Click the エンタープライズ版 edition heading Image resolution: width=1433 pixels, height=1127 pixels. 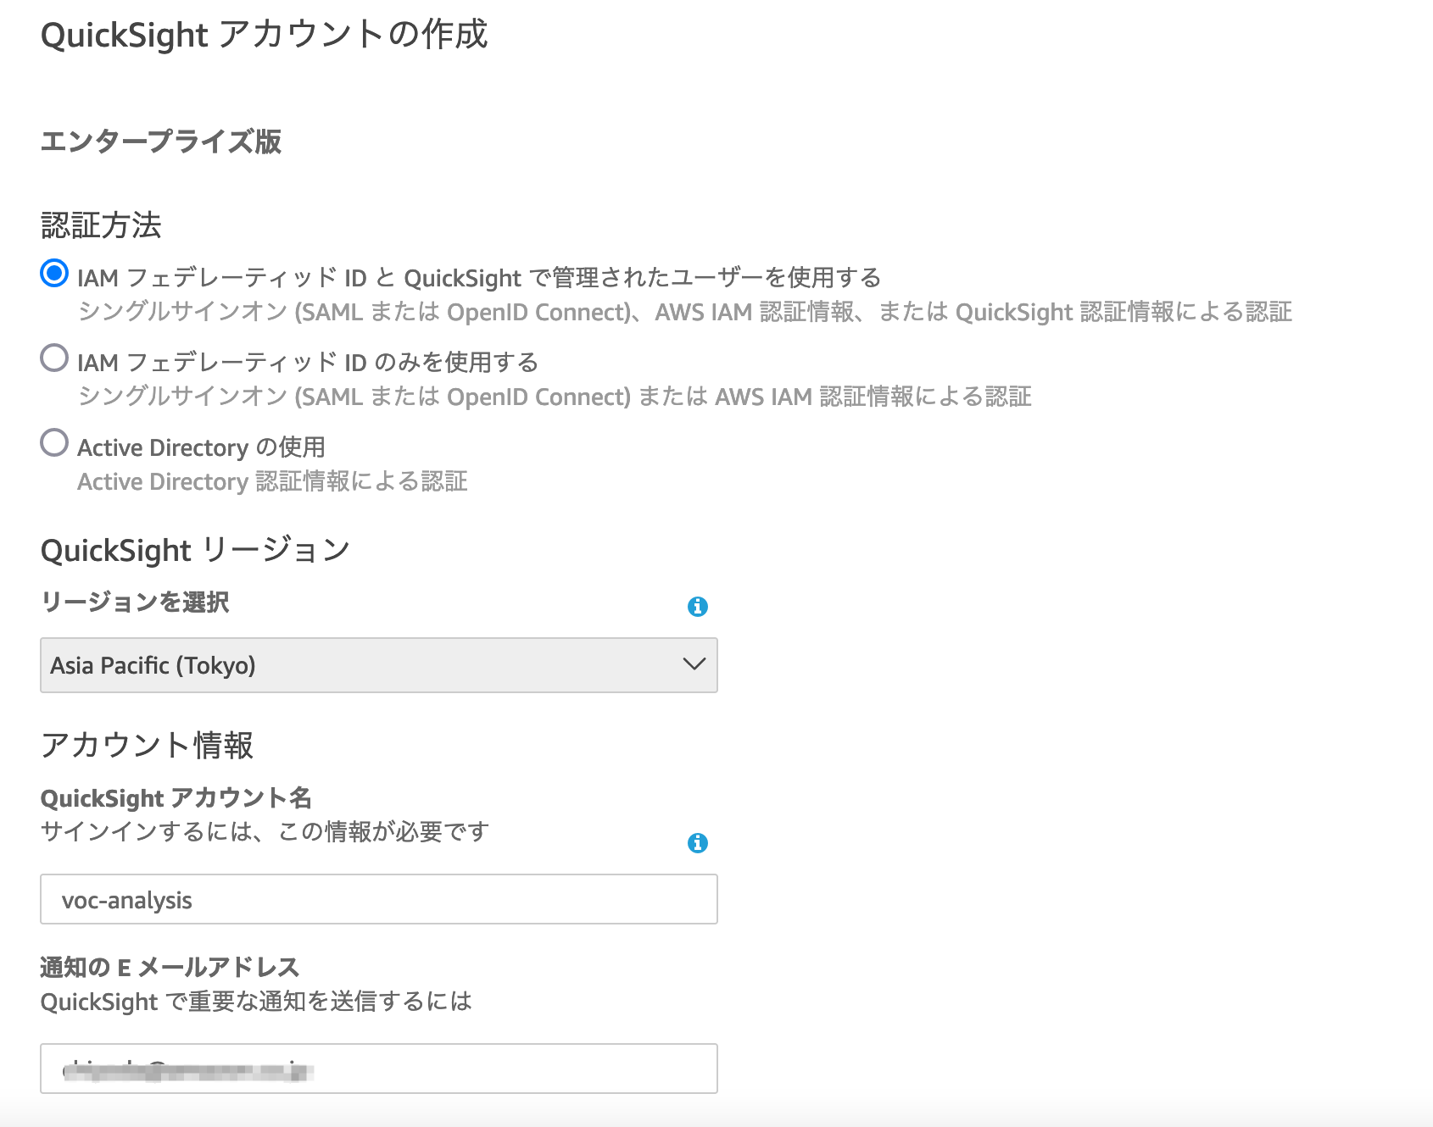click(160, 141)
